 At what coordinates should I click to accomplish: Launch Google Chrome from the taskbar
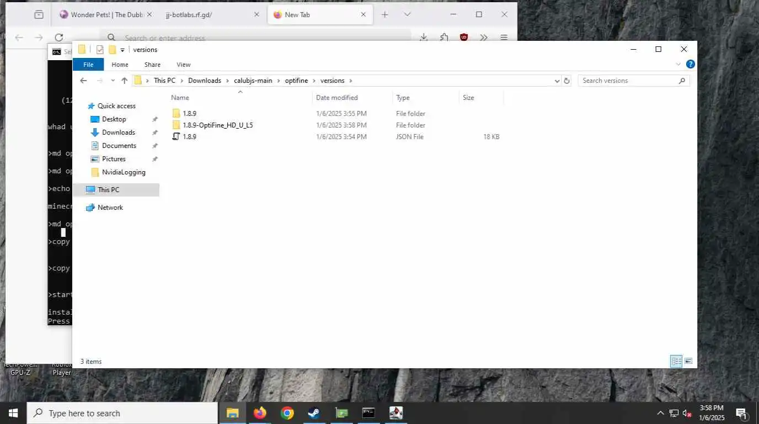tap(287, 413)
